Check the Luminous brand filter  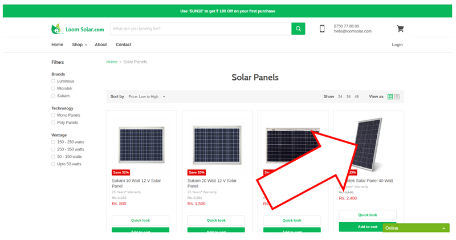[54, 82]
